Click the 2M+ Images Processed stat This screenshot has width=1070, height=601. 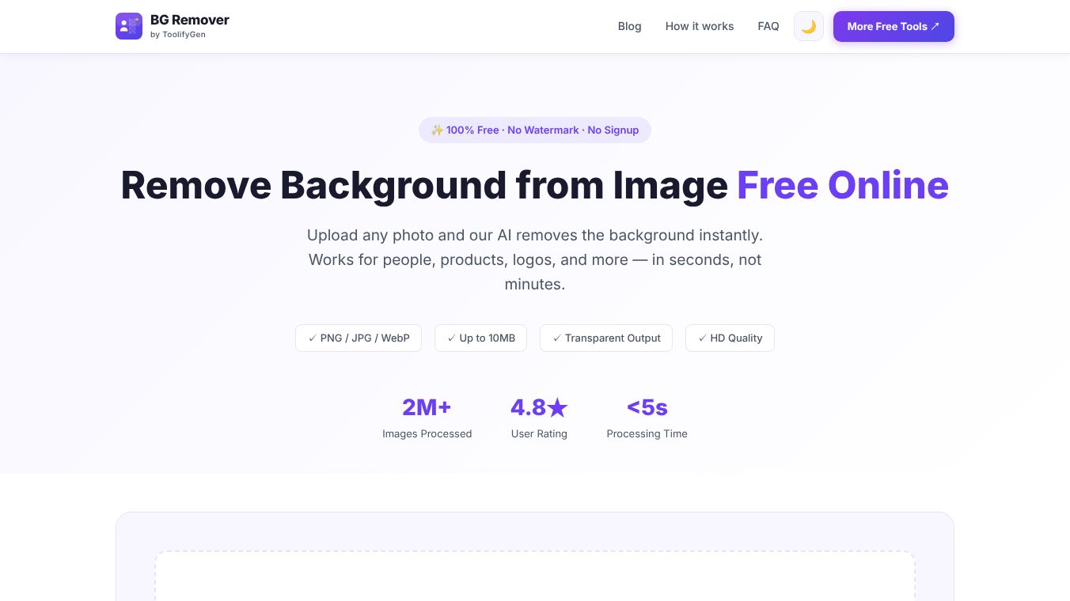(427, 416)
